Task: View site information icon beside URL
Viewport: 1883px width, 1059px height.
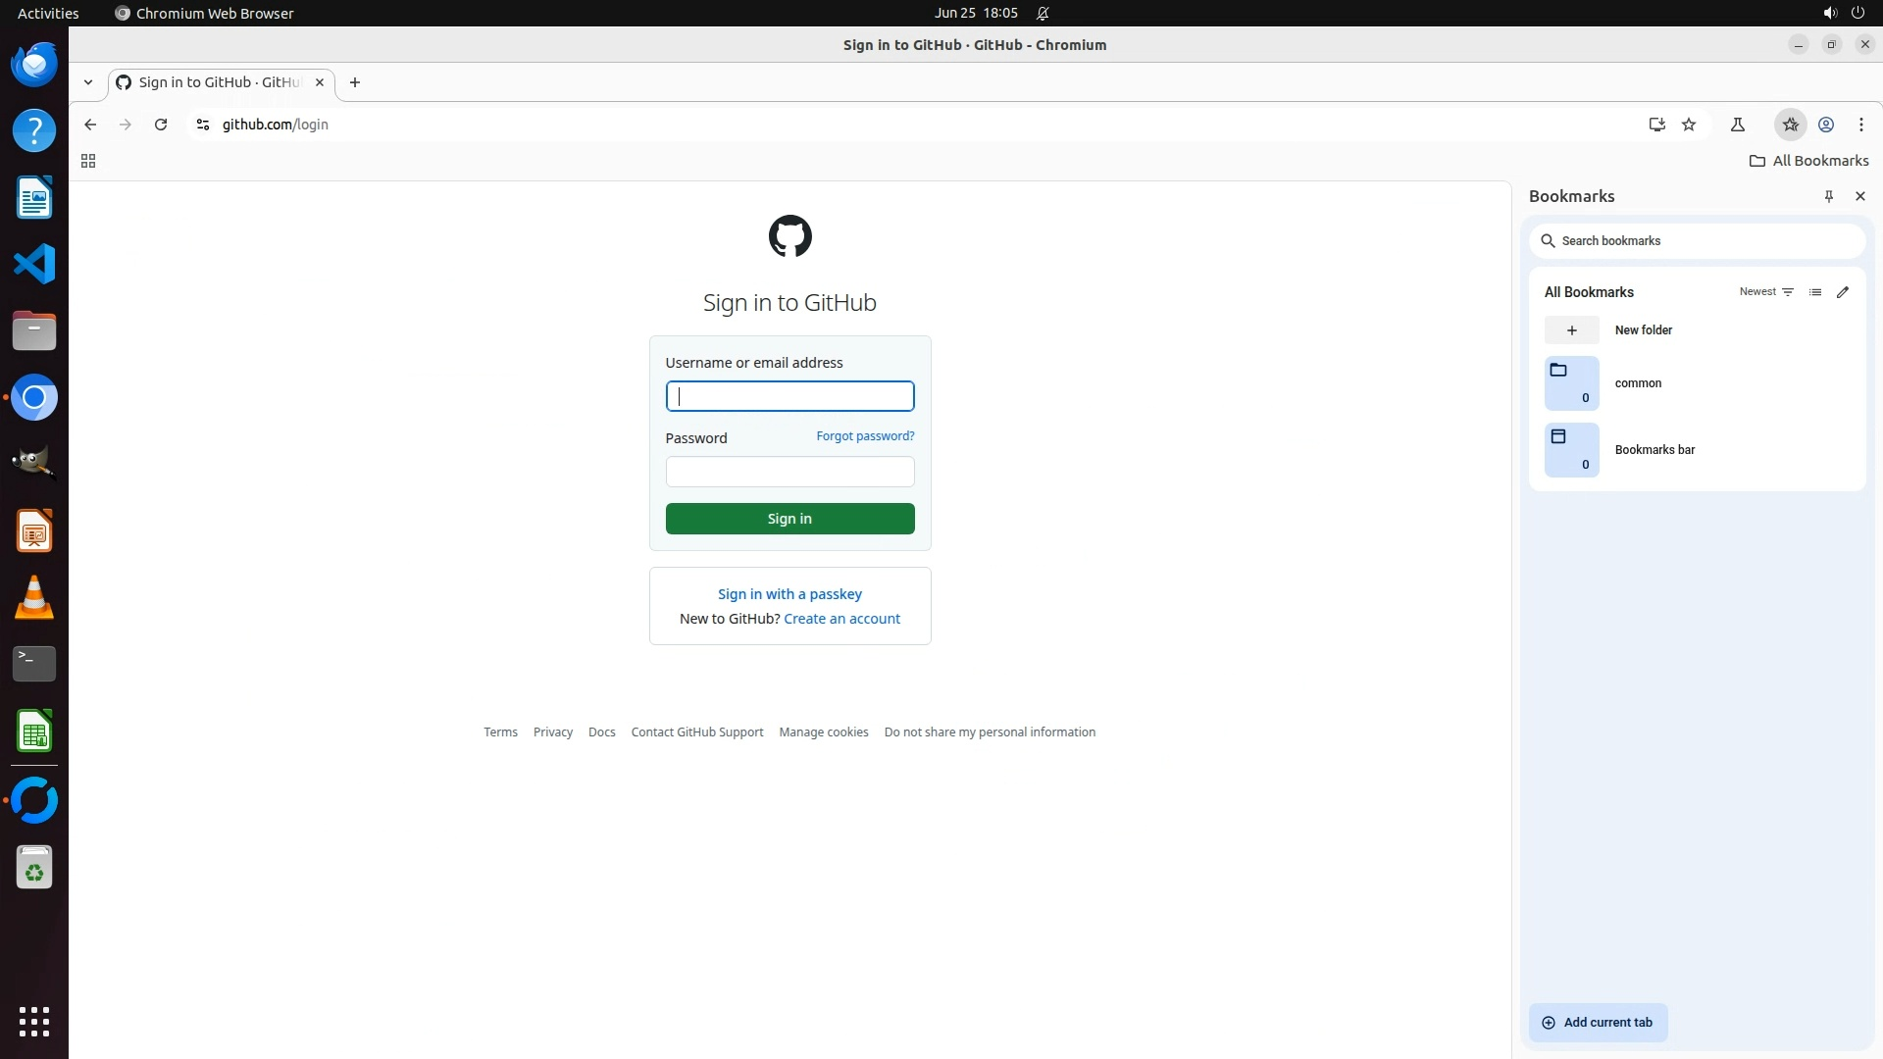Action: (x=203, y=125)
